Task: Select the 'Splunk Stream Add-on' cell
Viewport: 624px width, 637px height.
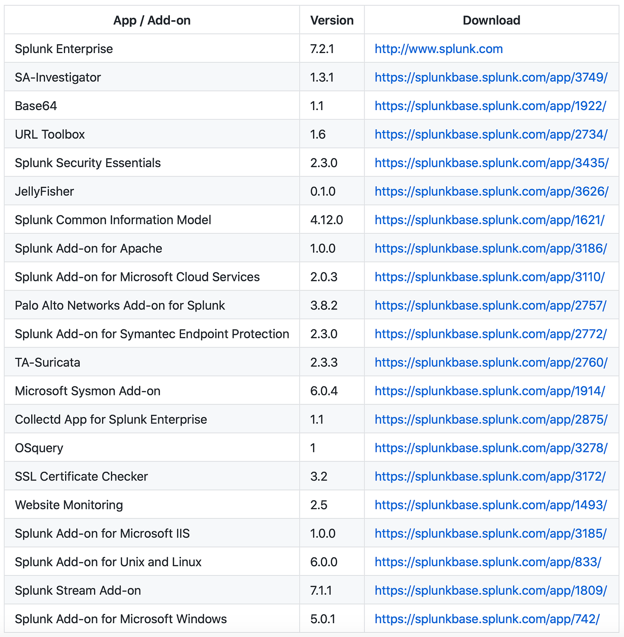Action: (152, 591)
